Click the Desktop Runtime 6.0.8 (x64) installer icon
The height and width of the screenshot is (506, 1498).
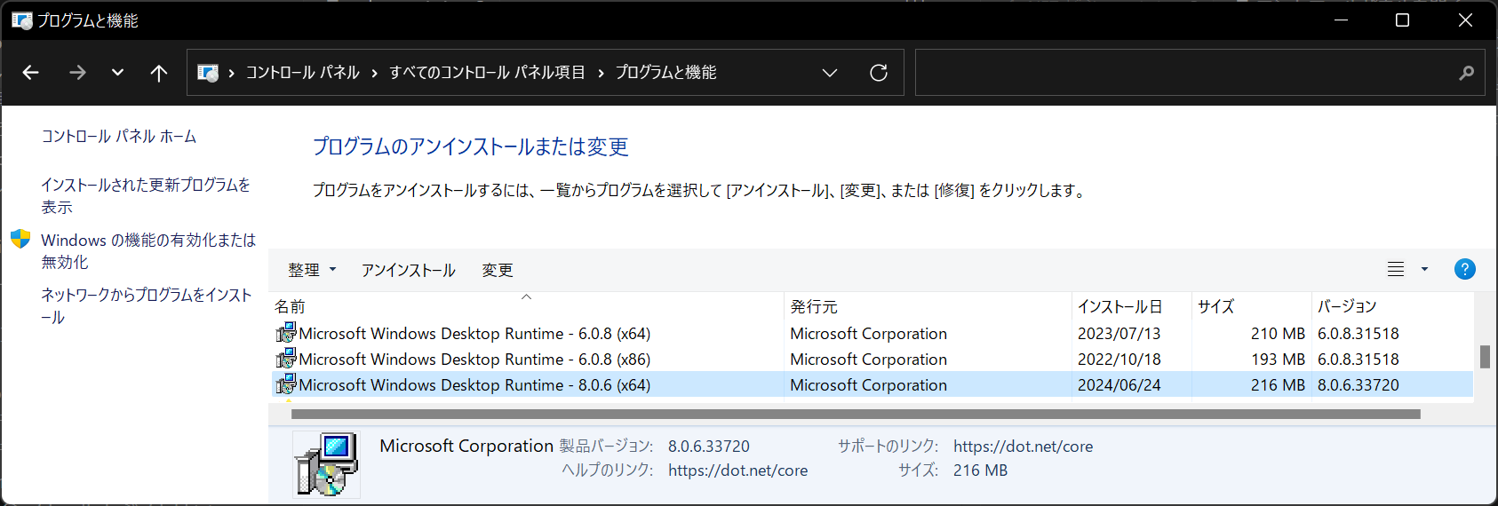[286, 333]
